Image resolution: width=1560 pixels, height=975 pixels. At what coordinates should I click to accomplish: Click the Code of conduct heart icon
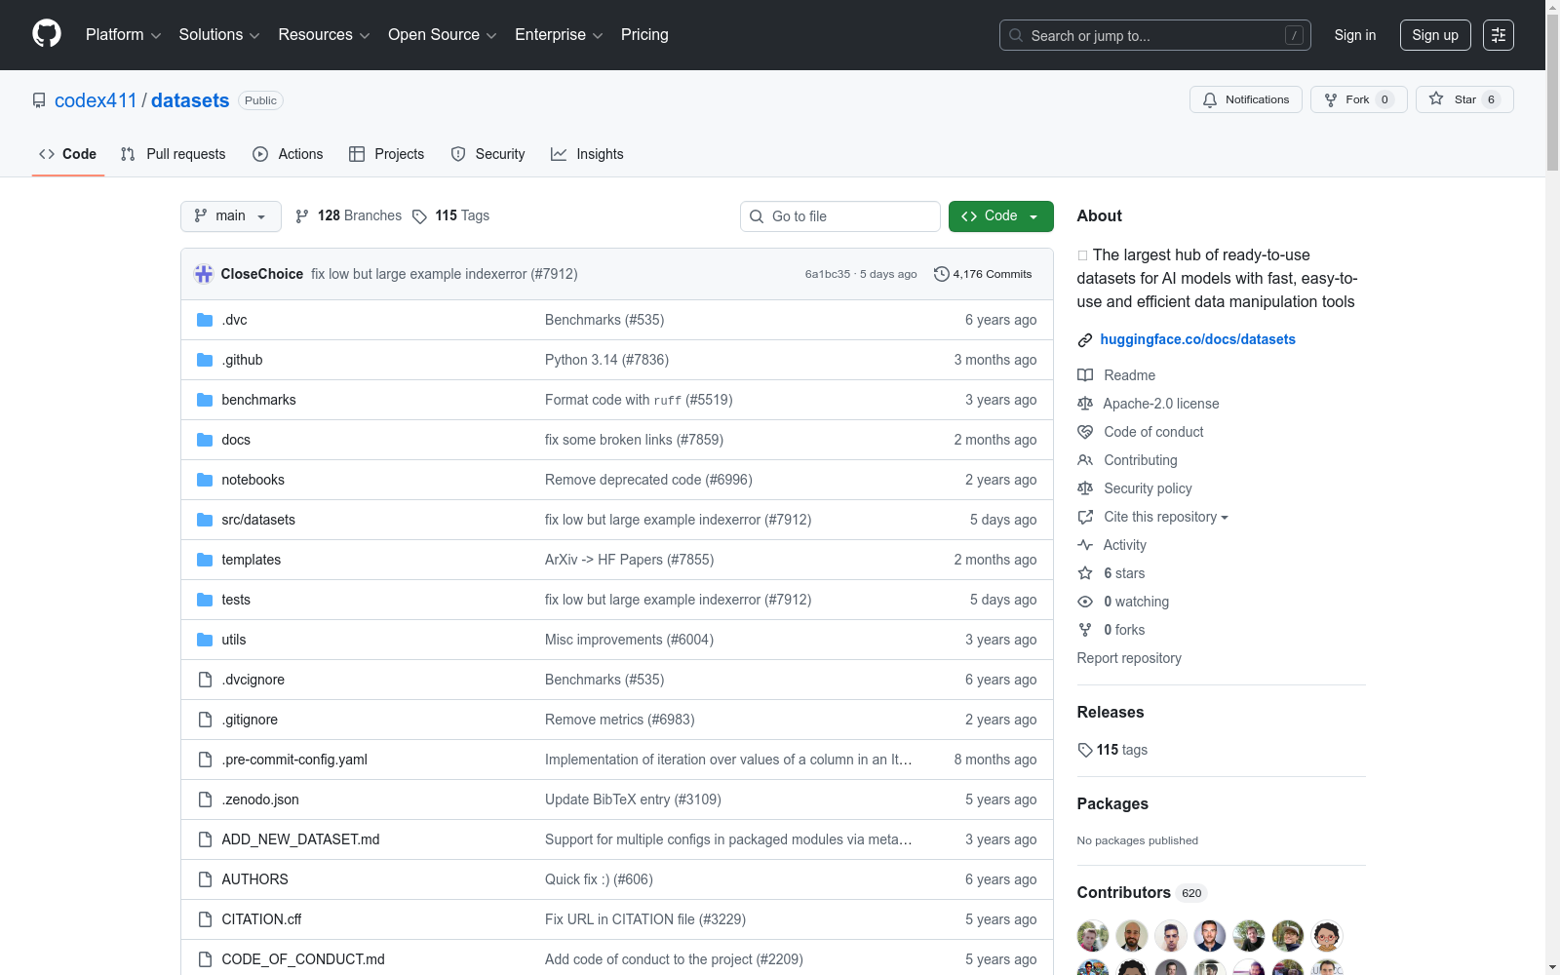pyautogui.click(x=1085, y=432)
